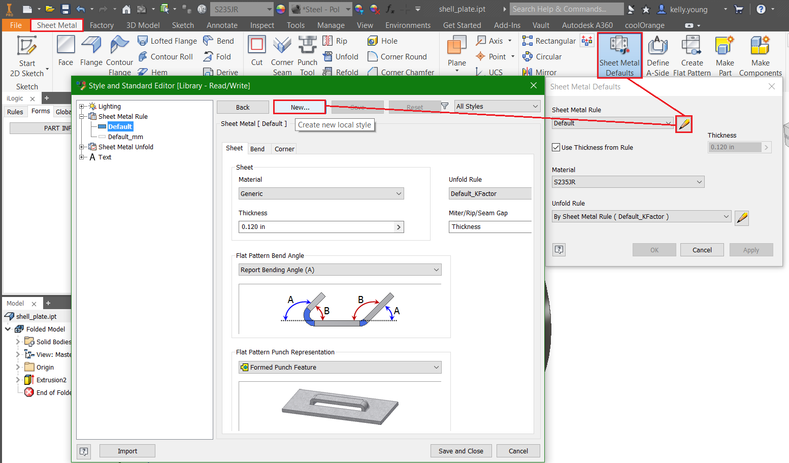Switch to the Bend tab
789x463 pixels.
[x=257, y=149]
